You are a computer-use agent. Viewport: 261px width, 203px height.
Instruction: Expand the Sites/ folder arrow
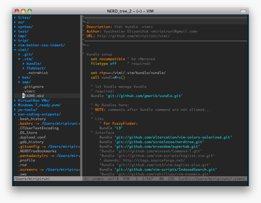tap(15, 18)
